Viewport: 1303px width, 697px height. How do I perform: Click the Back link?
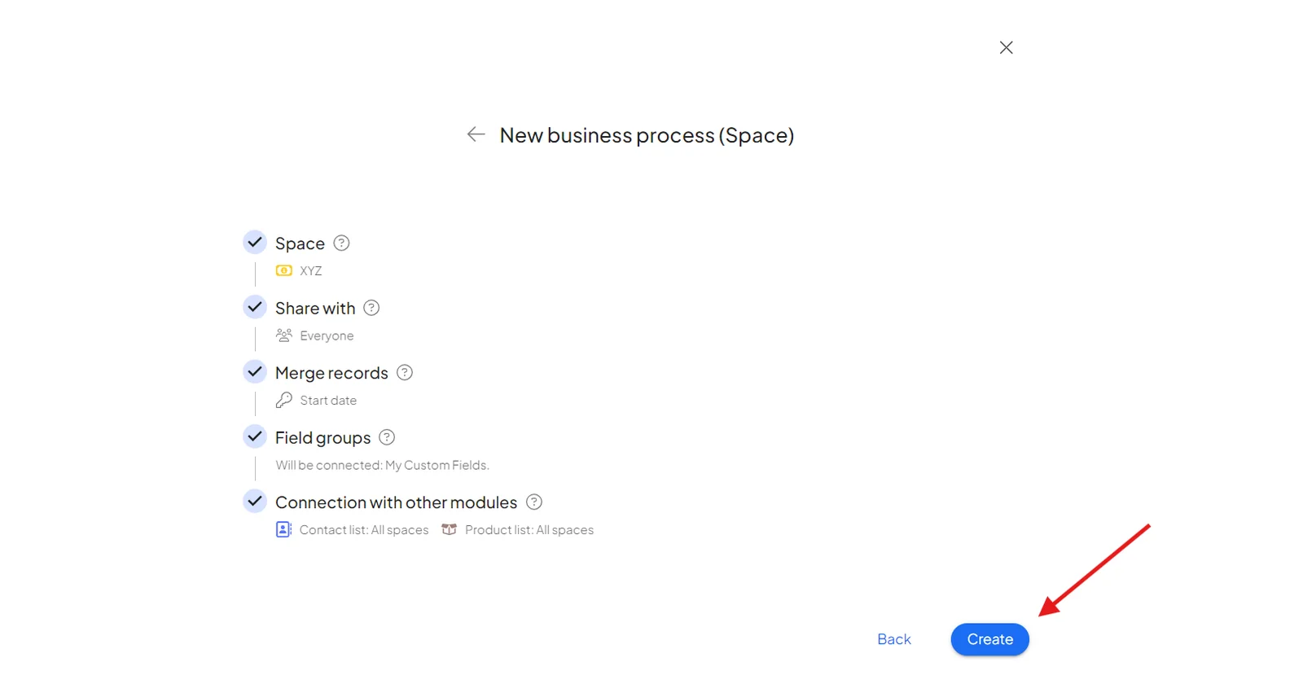894,639
